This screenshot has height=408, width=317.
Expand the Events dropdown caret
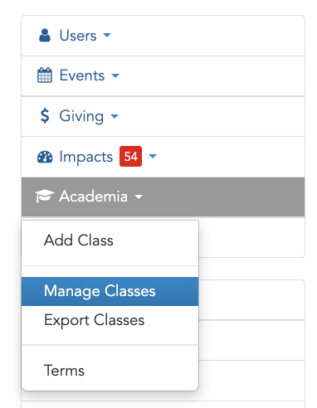[115, 75]
